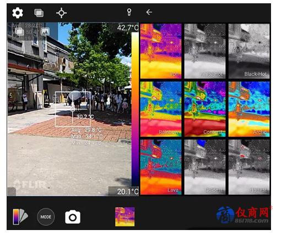Open the color palette selector icon

tap(20, 217)
